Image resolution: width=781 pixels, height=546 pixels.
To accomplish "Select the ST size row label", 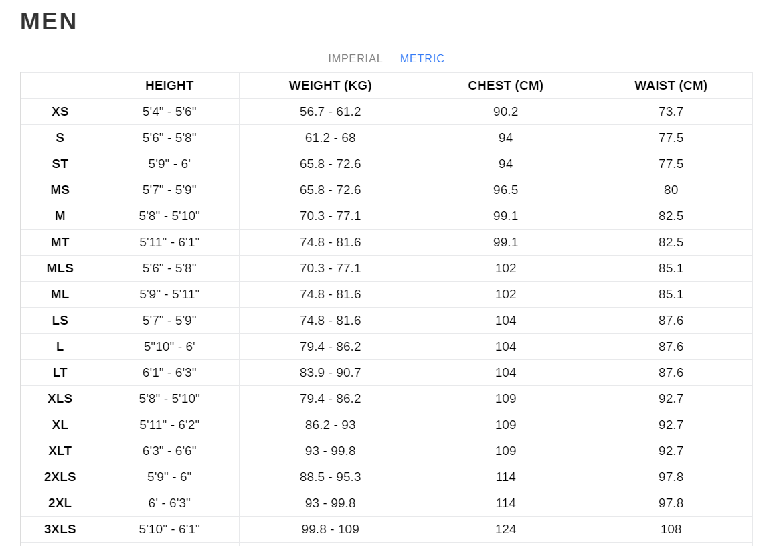I will click(60, 164).
